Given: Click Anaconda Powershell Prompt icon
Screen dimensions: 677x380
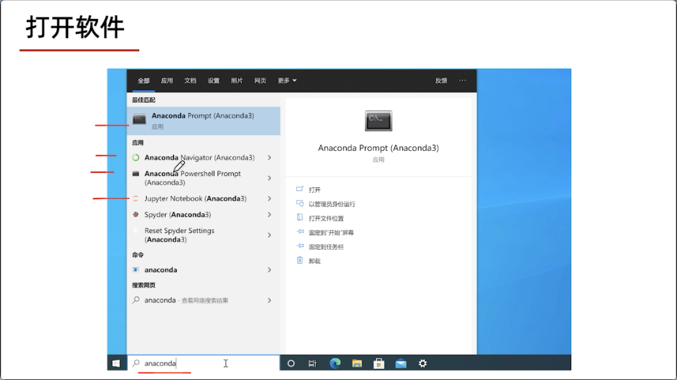Looking at the screenshot, I should (135, 174).
